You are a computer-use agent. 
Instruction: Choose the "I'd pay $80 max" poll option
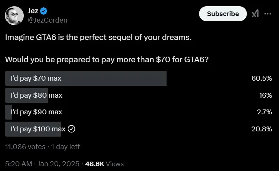(x=36, y=95)
